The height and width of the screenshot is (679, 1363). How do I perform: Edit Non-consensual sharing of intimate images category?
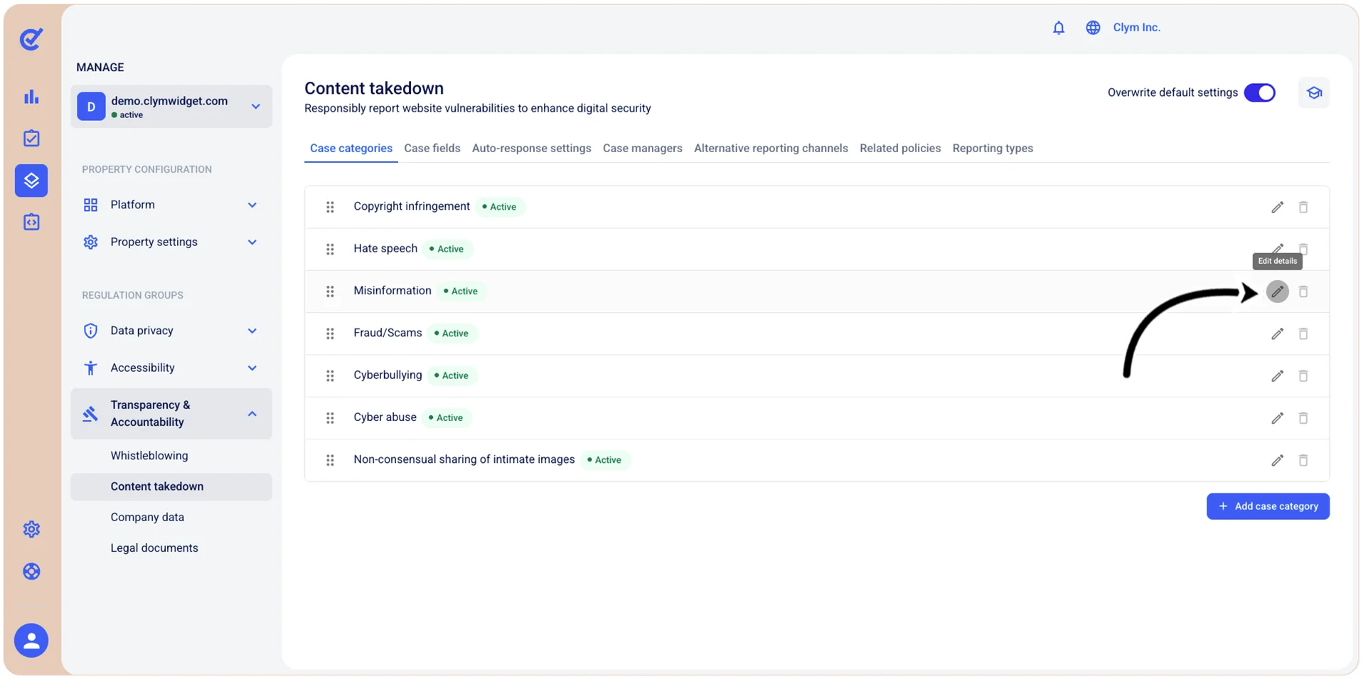click(x=1278, y=460)
